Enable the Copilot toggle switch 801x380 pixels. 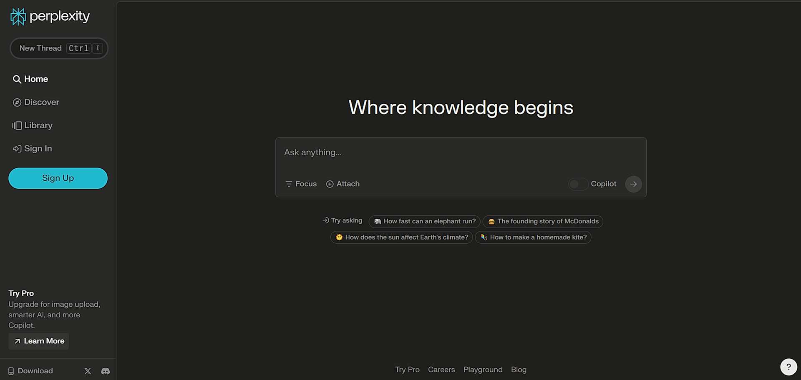click(578, 184)
